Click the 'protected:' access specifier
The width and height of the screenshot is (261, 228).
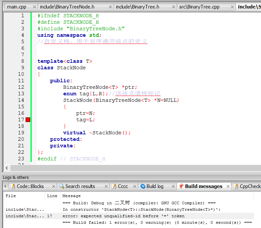coord(66,139)
